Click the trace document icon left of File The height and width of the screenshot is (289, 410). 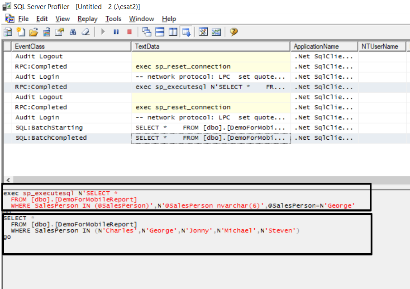coord(10,19)
